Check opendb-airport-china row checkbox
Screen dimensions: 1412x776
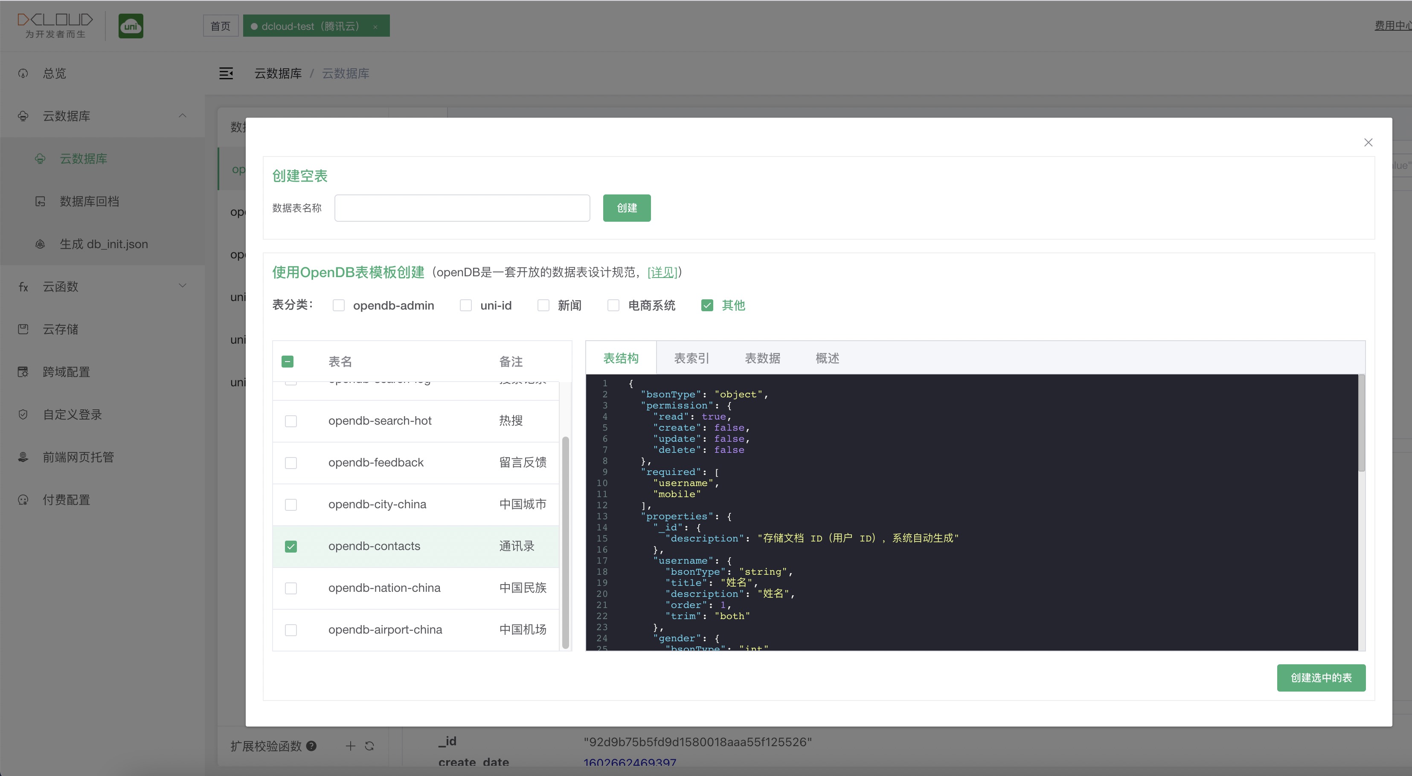[x=291, y=630]
